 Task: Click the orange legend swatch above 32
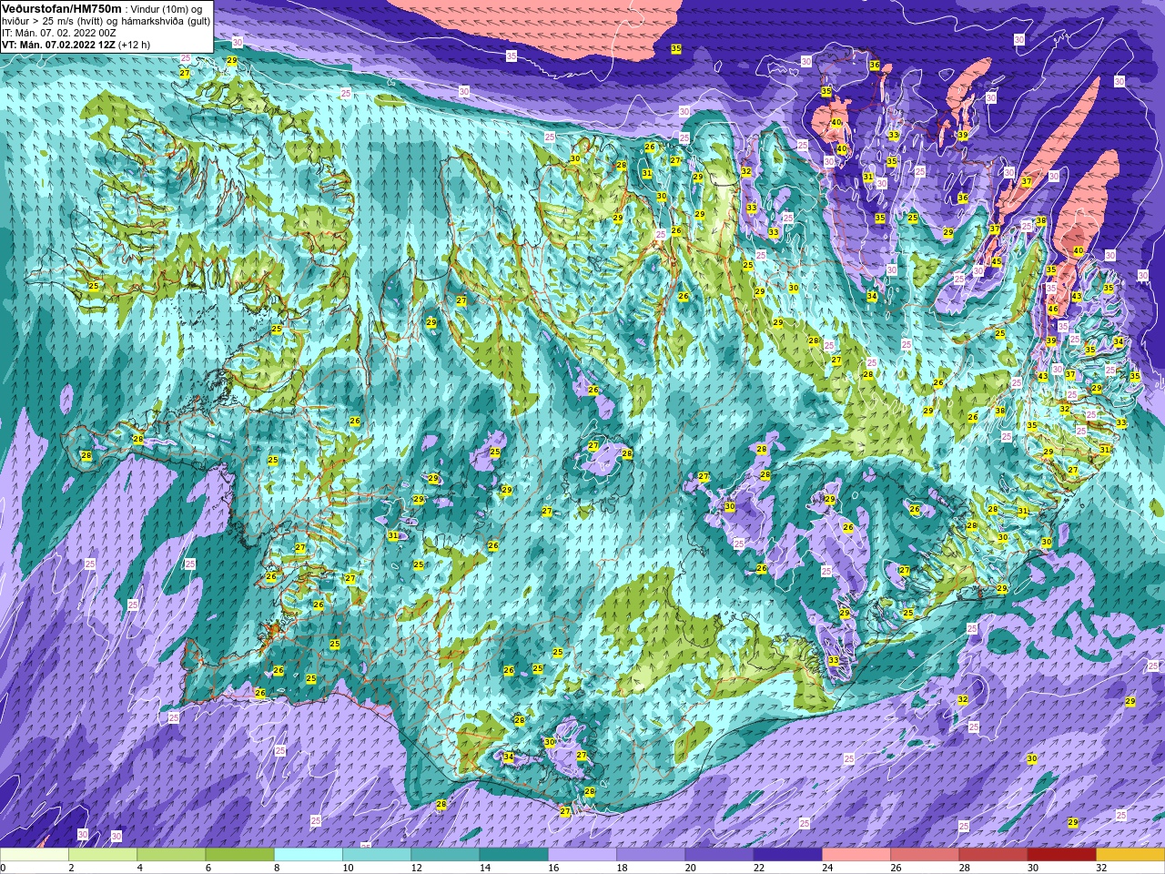pyautogui.click(x=1130, y=855)
